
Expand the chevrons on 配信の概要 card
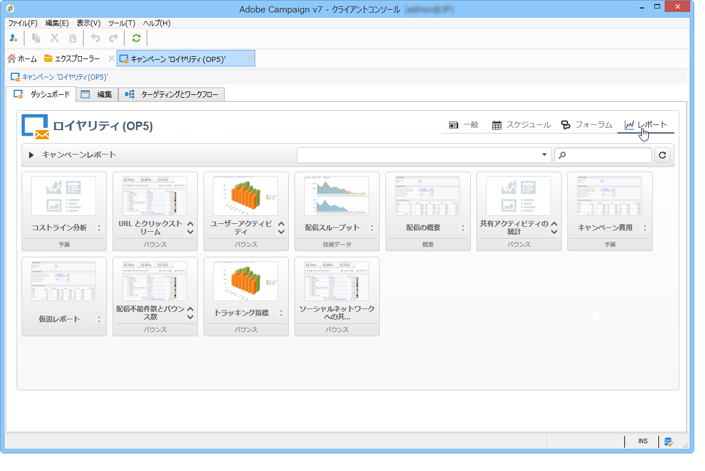click(463, 228)
